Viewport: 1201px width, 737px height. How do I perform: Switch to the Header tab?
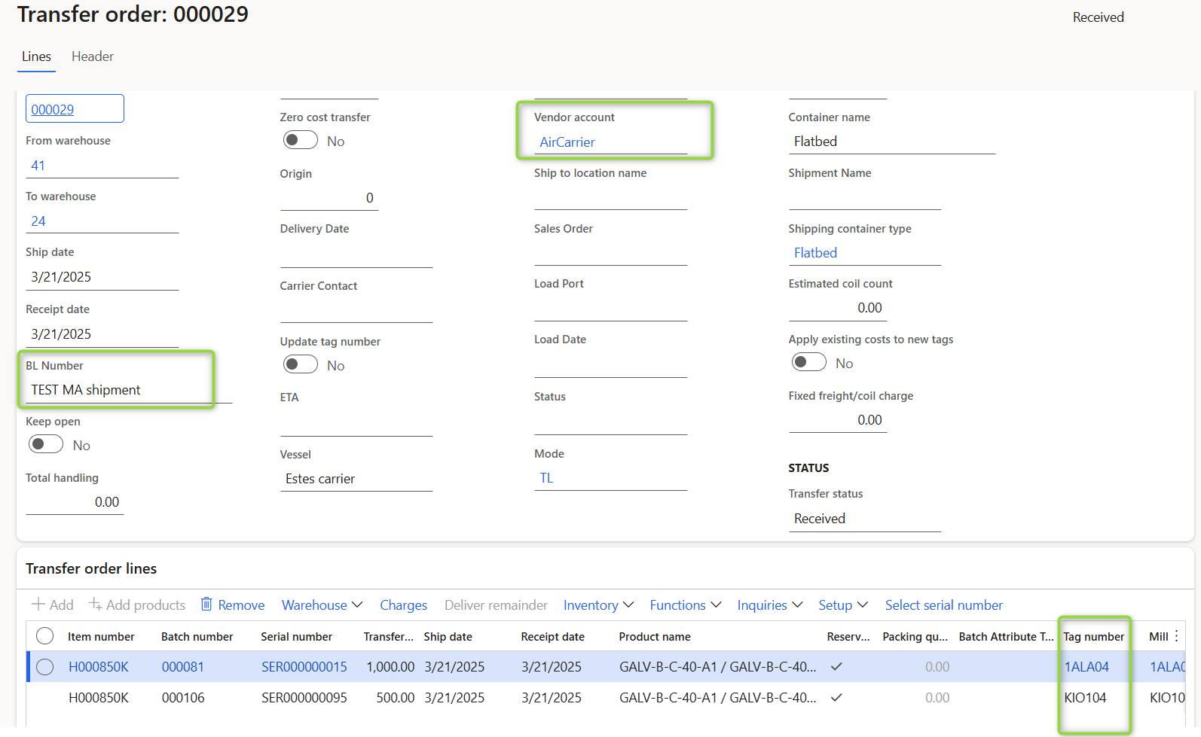tap(93, 56)
